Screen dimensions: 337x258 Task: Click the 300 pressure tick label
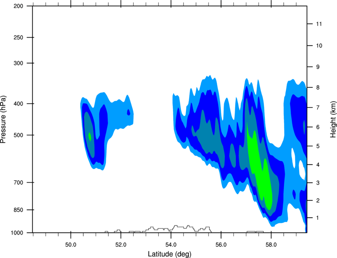[x=19, y=63]
